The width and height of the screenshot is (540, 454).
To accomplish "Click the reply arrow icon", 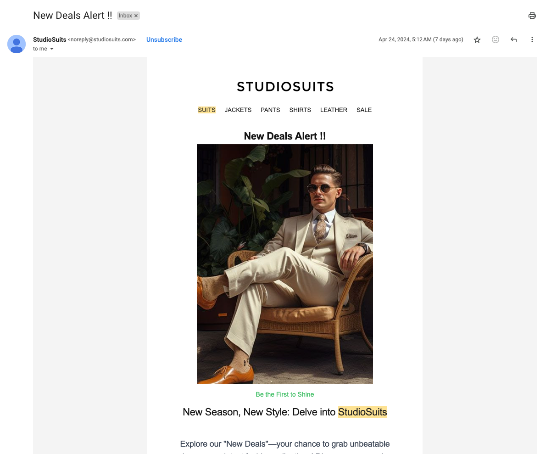I will tap(514, 39).
